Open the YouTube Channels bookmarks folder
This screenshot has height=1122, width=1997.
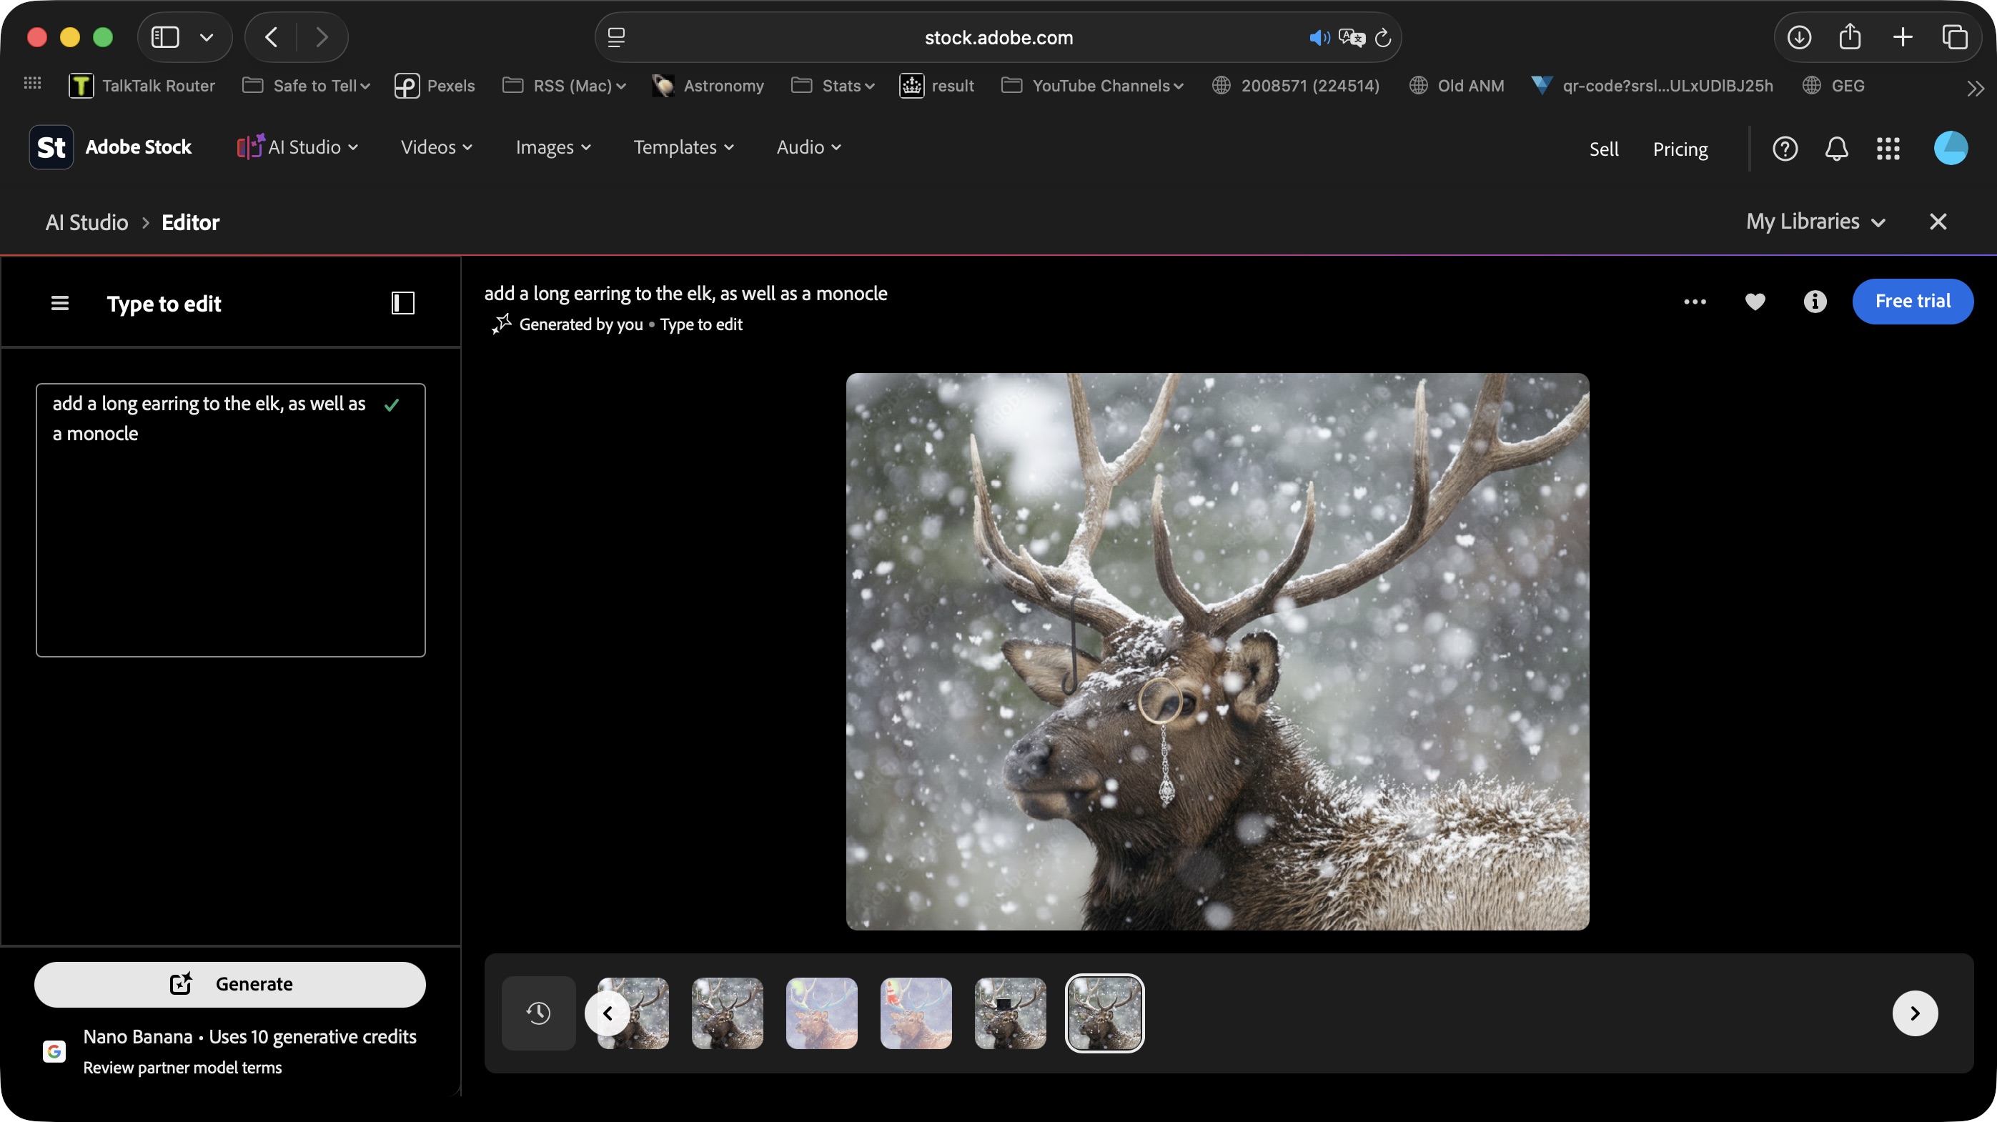tap(1093, 86)
